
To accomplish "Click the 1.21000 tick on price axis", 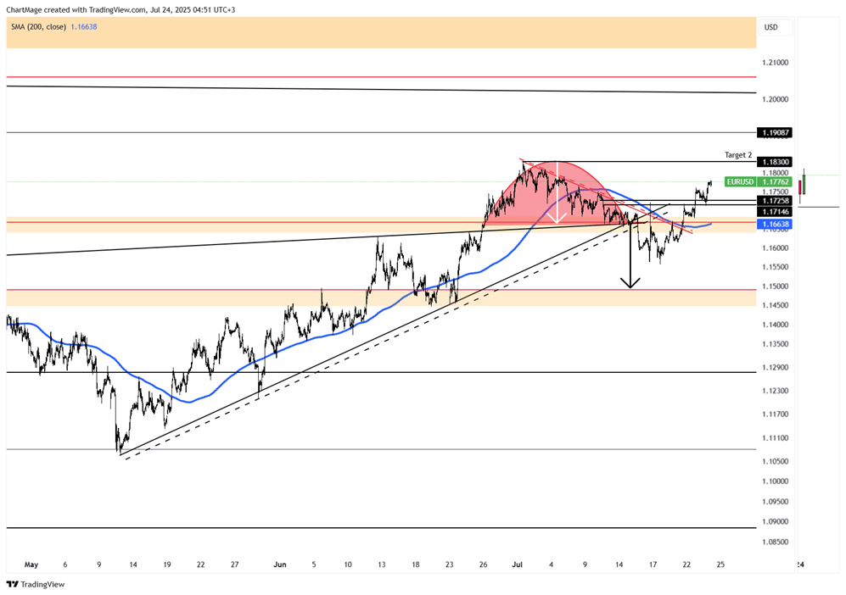I will (775, 63).
